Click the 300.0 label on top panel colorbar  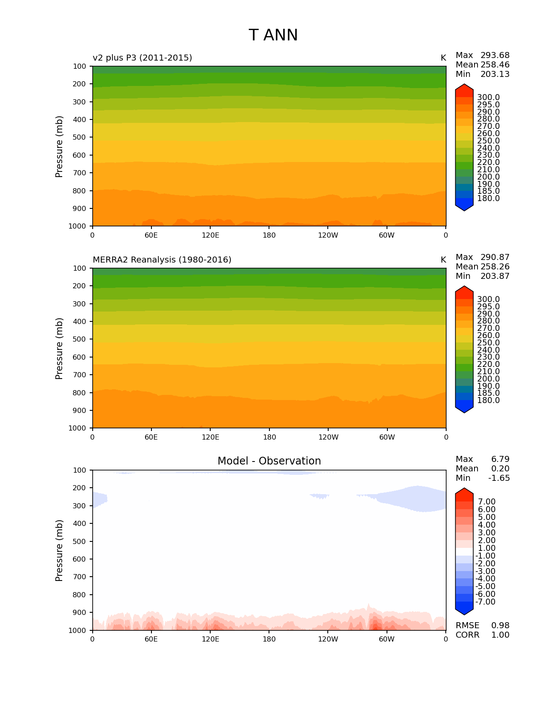(x=488, y=98)
